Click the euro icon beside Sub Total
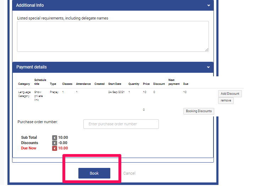The height and width of the screenshot is (186, 255). tap(55, 138)
